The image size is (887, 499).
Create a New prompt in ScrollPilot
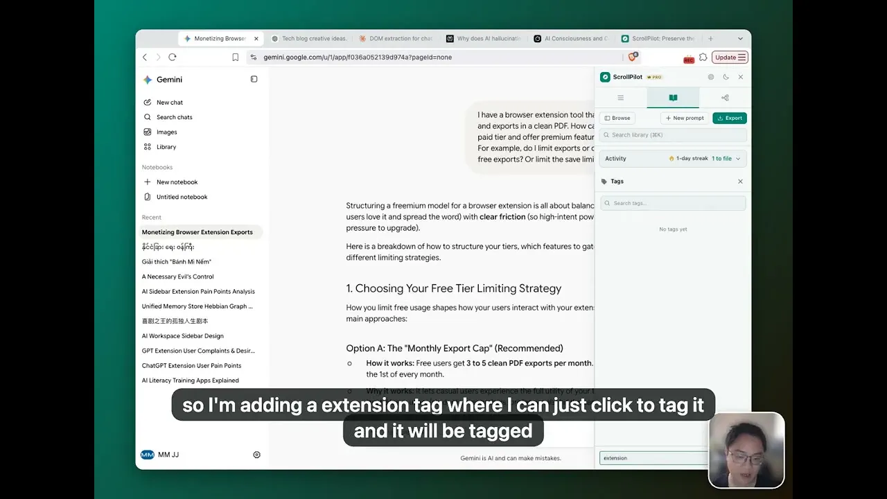[683, 118]
